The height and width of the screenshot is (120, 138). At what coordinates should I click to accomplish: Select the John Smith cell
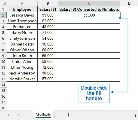click(x=22, y=56)
